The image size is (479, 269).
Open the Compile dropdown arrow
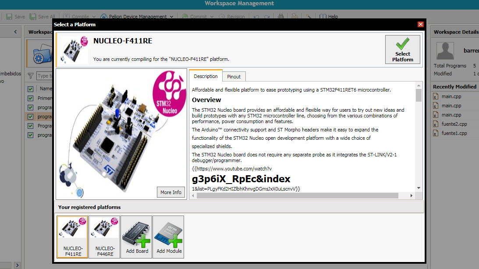[x=94, y=17]
